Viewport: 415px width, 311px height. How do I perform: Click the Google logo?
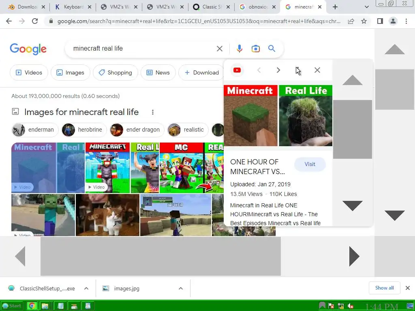click(x=28, y=49)
